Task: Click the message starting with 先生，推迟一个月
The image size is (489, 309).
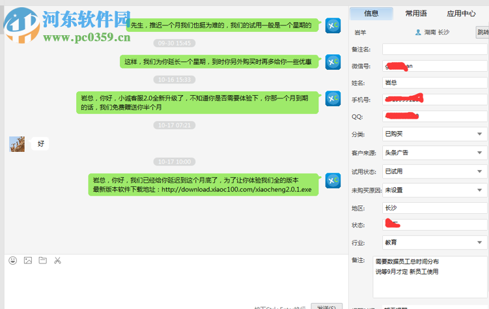Action: tap(222, 25)
